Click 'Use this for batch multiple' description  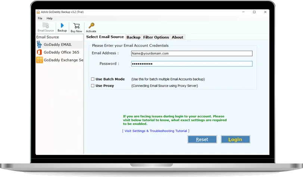click(168, 79)
